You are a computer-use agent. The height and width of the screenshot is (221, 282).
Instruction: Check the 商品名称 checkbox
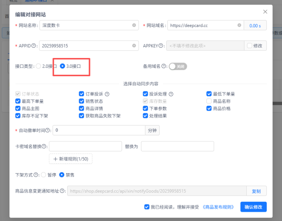click(209, 101)
